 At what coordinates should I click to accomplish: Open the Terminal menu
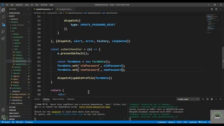pyautogui.click(x=44, y=5)
